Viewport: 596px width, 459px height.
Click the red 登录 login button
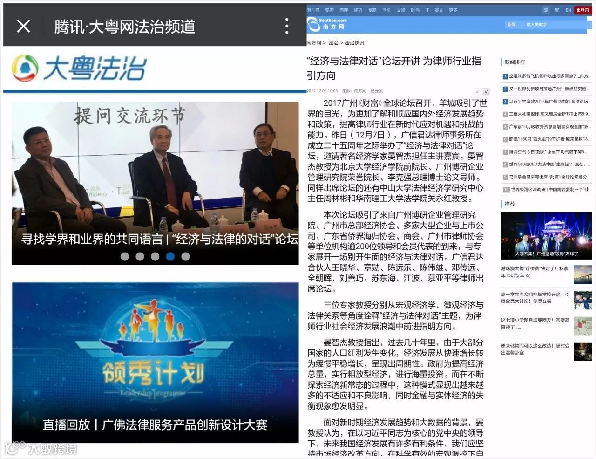coord(582,10)
